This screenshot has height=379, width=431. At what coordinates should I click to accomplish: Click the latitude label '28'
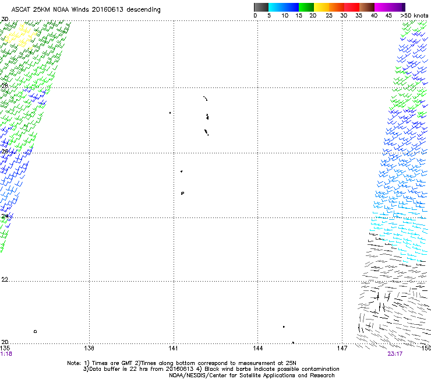coord(5,86)
